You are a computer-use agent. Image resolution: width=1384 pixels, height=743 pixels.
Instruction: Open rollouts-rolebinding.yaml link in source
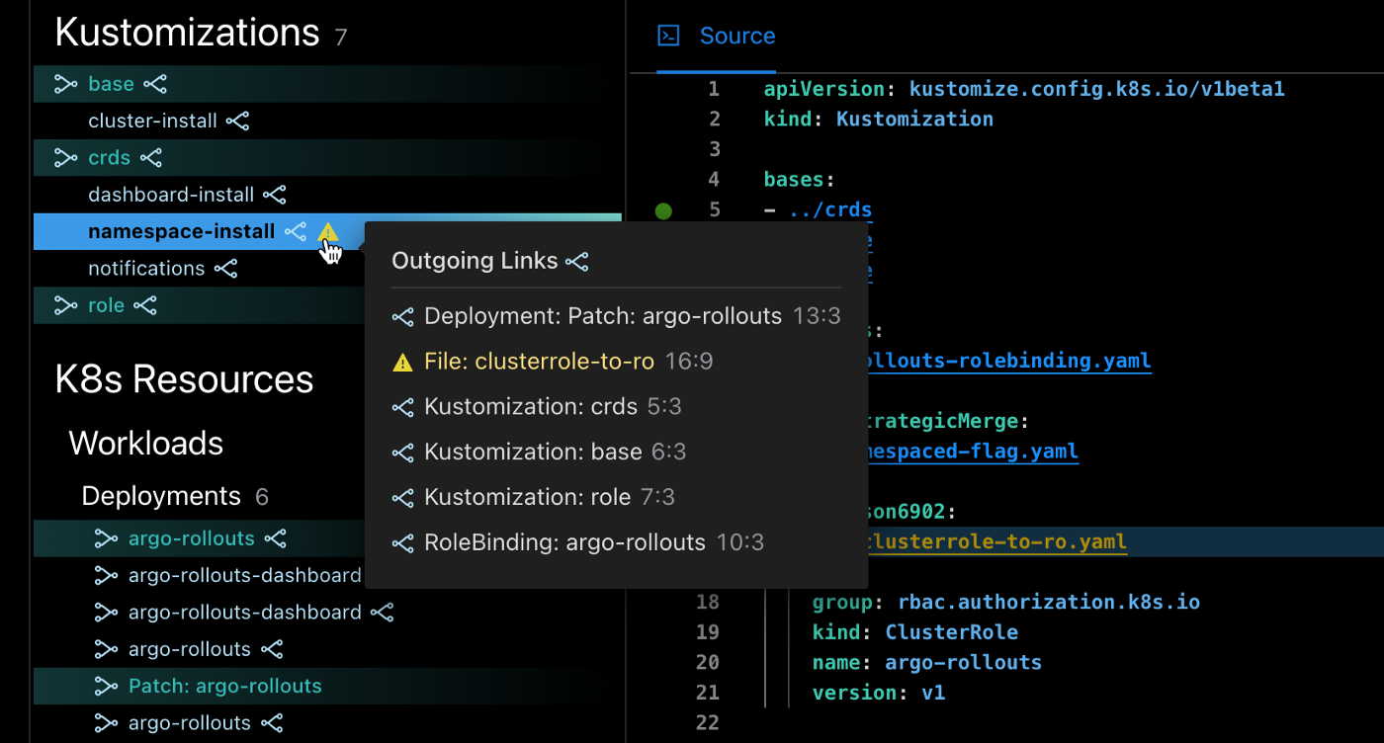(x=1009, y=361)
